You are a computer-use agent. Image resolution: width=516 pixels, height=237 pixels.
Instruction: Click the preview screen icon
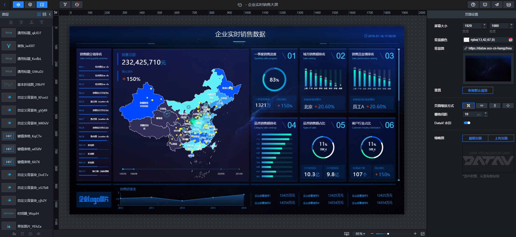click(508, 5)
